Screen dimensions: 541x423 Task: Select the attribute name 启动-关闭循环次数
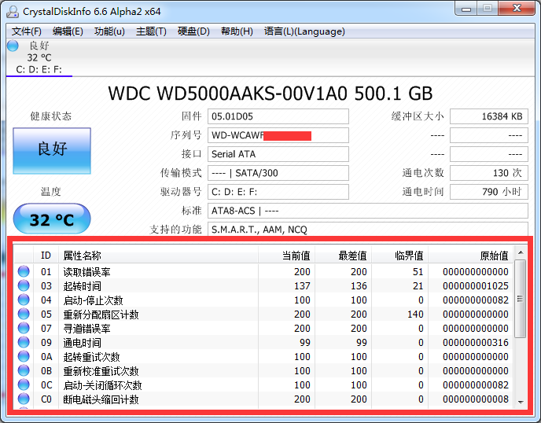pyautogui.click(x=102, y=385)
